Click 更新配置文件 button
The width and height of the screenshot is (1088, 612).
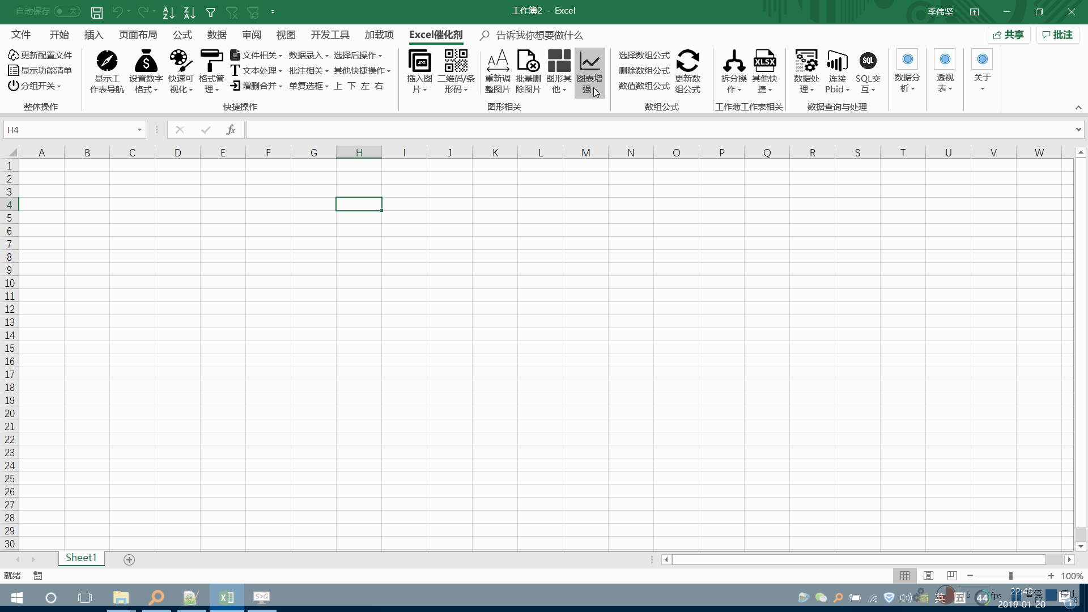pyautogui.click(x=40, y=55)
